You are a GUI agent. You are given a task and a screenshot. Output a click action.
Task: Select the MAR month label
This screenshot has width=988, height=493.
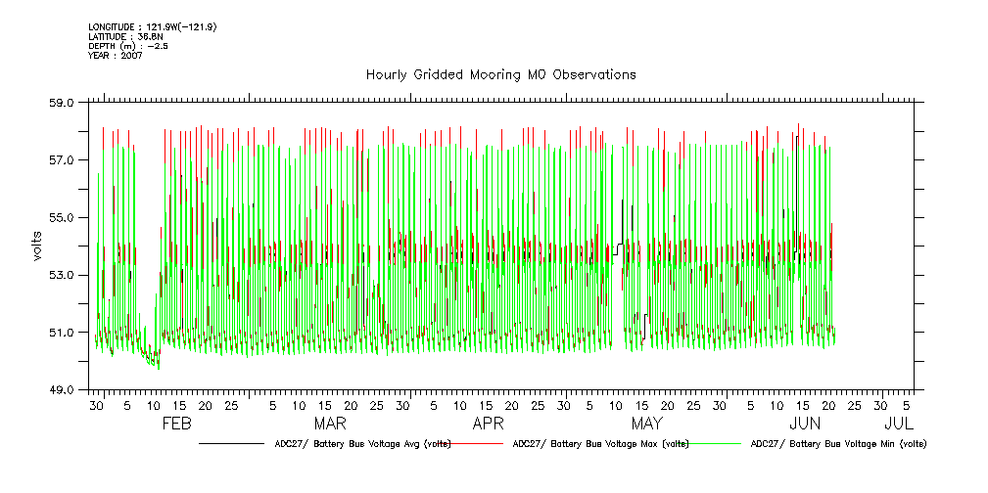pyautogui.click(x=329, y=425)
